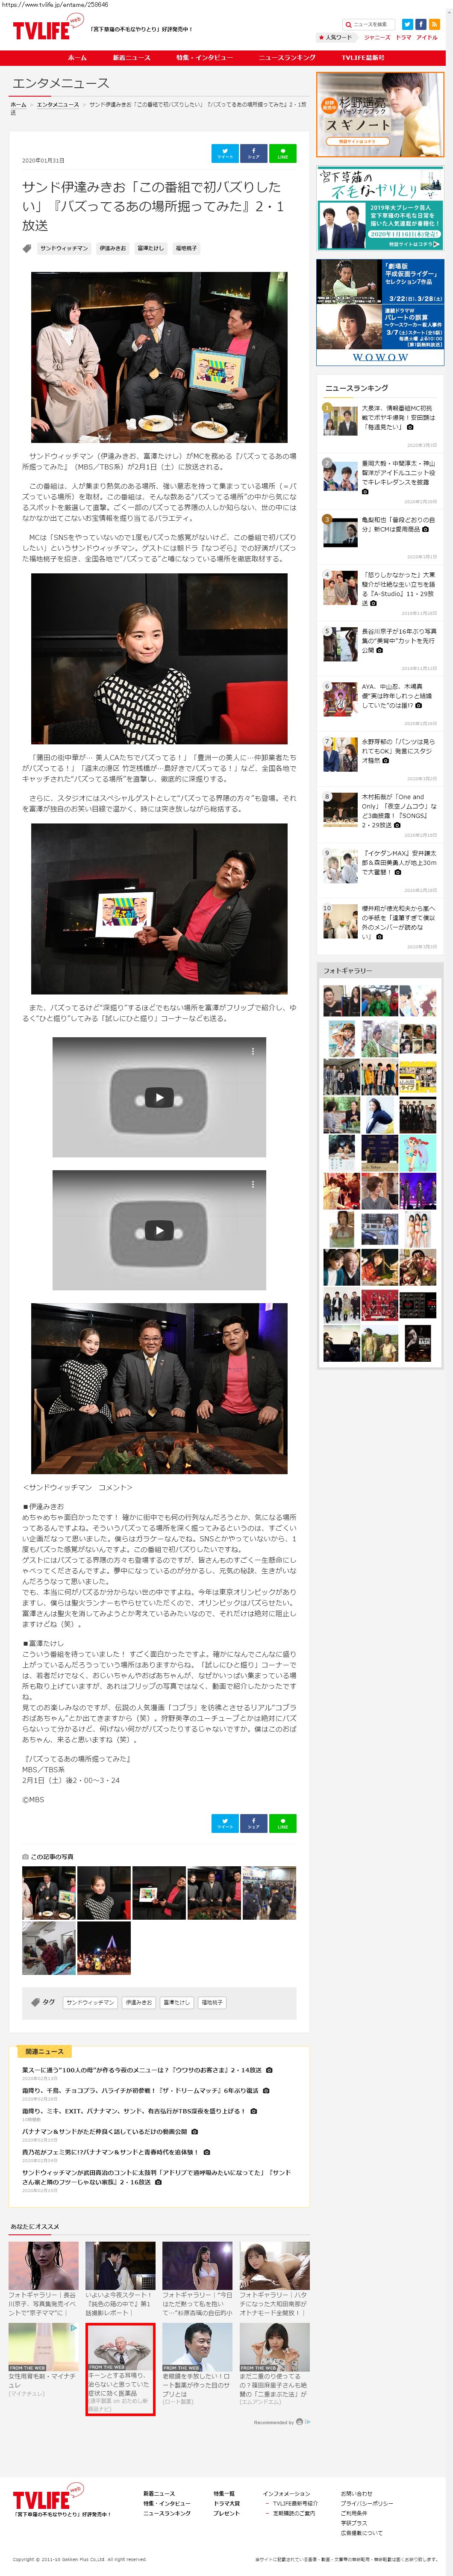
Task: Click the 福地桃子 tag below headline
Action: click(x=186, y=248)
